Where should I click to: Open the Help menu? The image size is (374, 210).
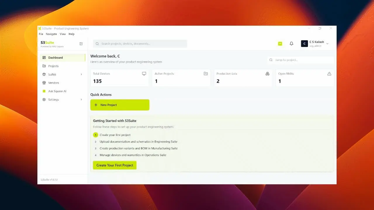click(72, 34)
